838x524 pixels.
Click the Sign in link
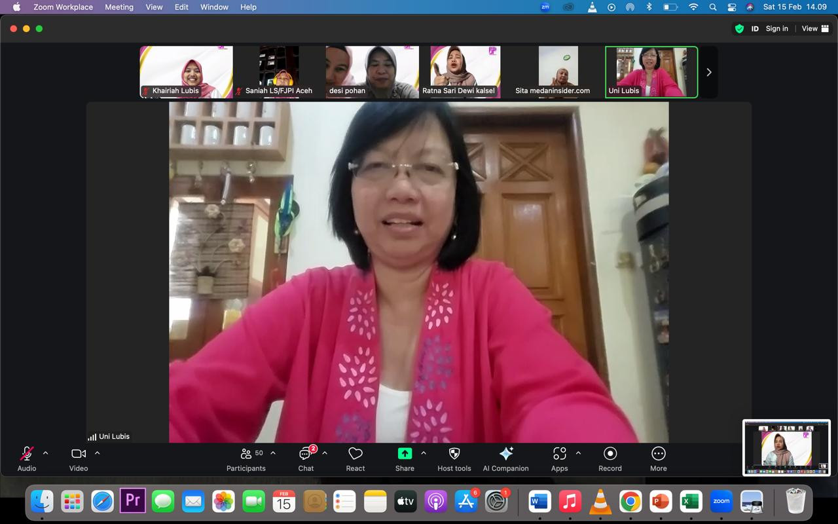777,29
